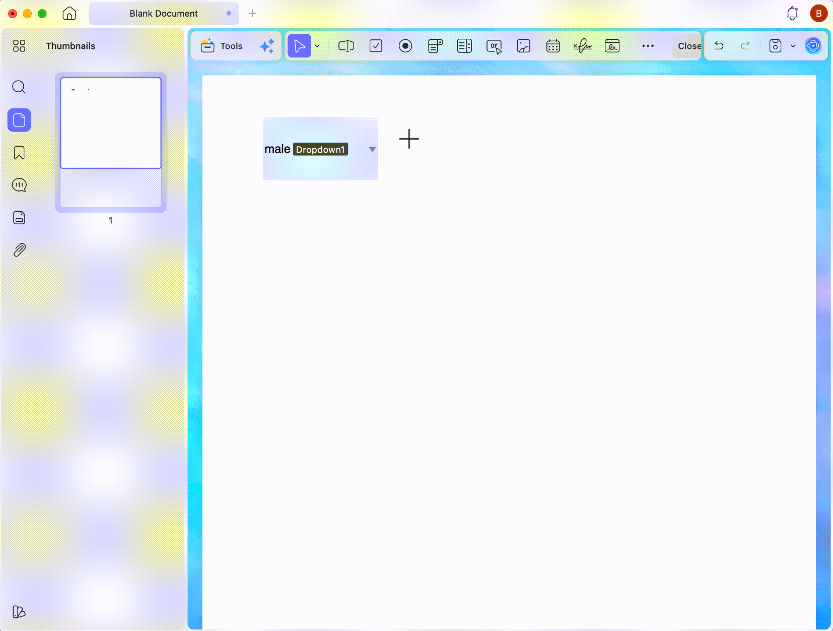Select the arrow pointer selection tool
Image resolution: width=833 pixels, height=631 pixels.
pos(299,46)
